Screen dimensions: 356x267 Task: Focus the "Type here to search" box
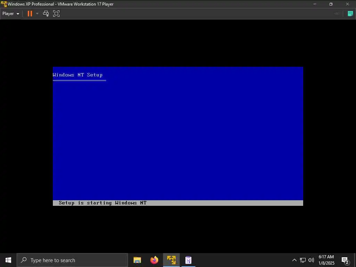(72, 260)
